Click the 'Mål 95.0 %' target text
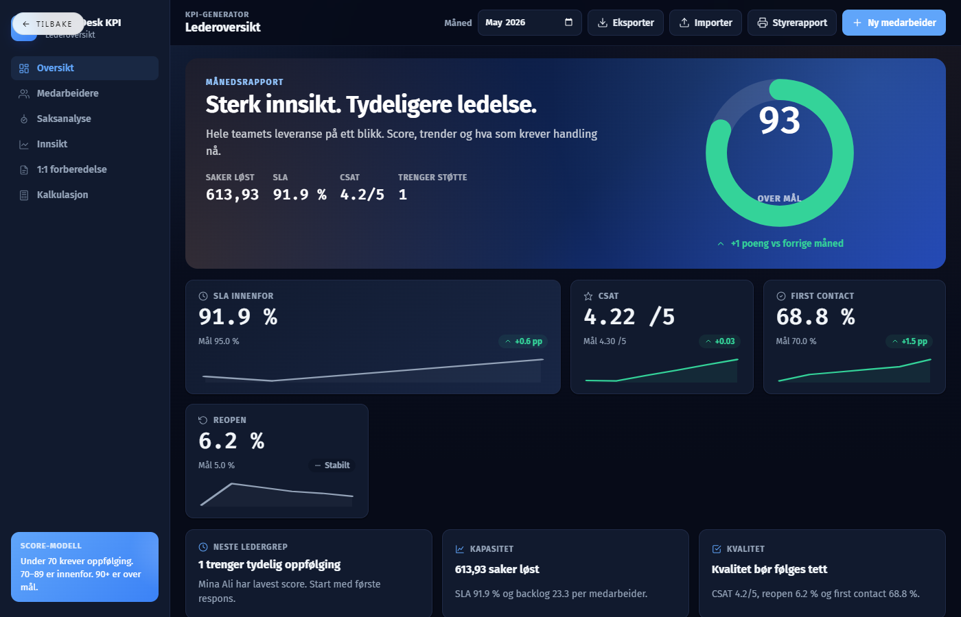This screenshot has width=961, height=617. (219, 341)
